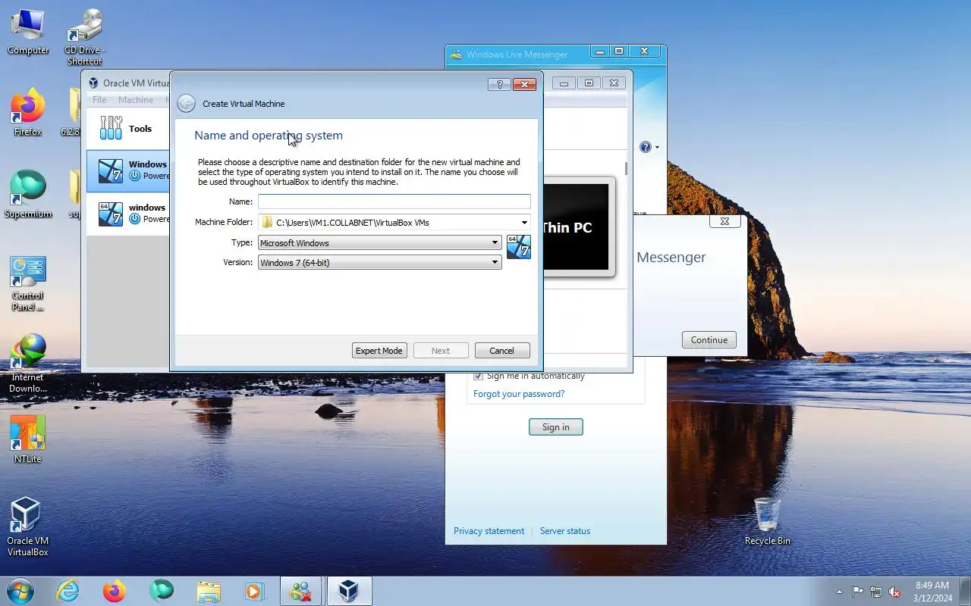Open the File menu in VirtualBox
The width and height of the screenshot is (971, 606).
99,100
